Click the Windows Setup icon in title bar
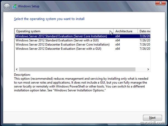Viewport: 168px width, 126px height. tap(15, 6)
